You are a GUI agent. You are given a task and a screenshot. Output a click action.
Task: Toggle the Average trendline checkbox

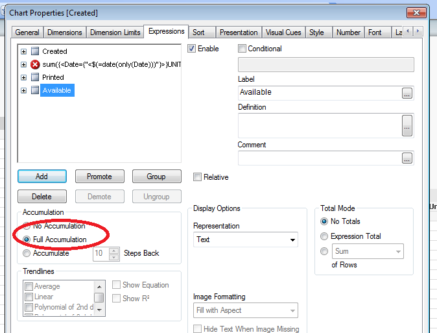coord(29,286)
